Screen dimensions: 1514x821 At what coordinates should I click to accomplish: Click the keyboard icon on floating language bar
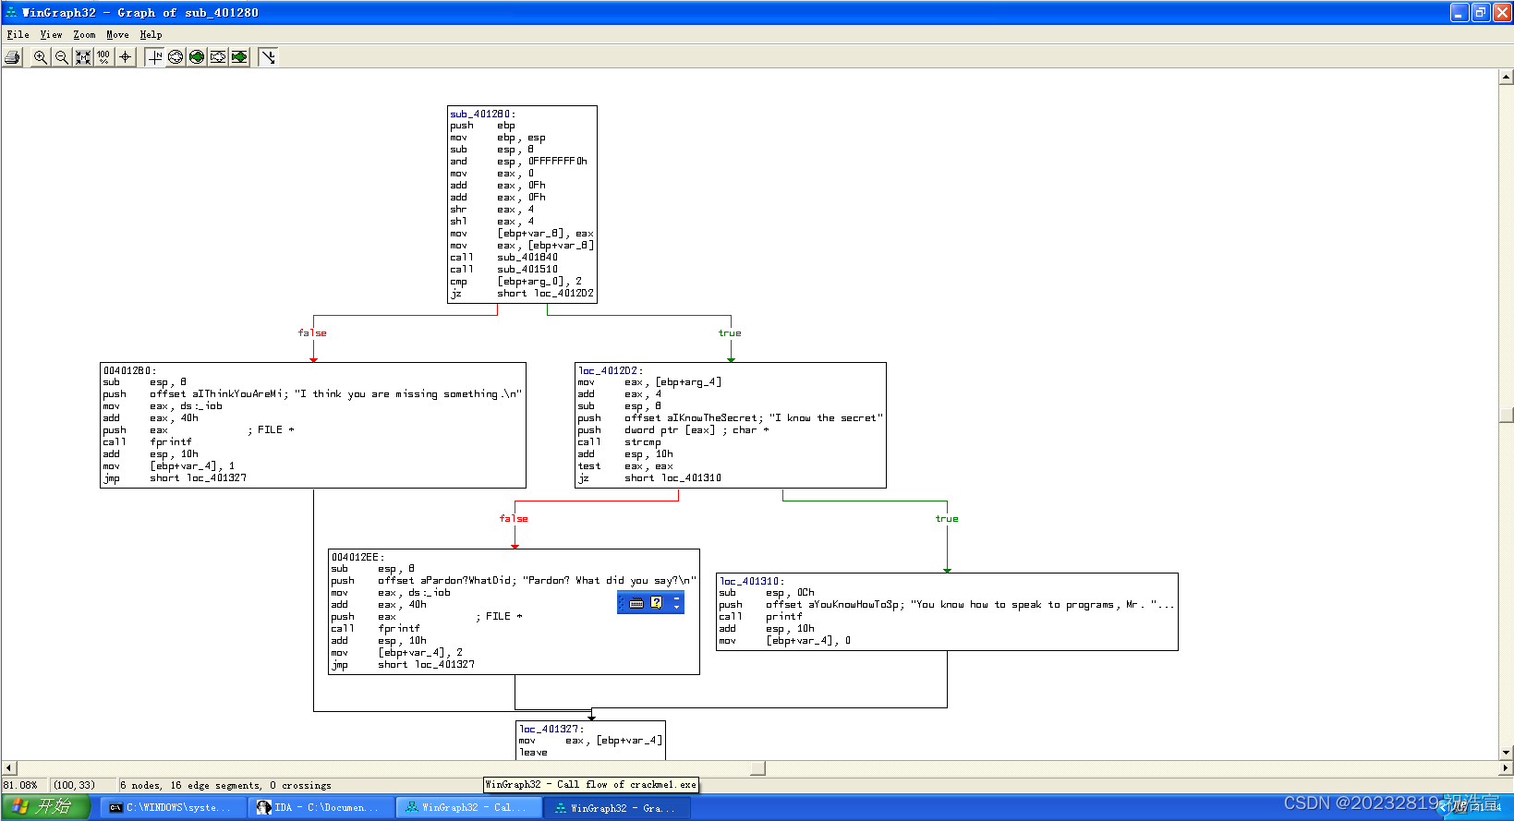pos(636,603)
